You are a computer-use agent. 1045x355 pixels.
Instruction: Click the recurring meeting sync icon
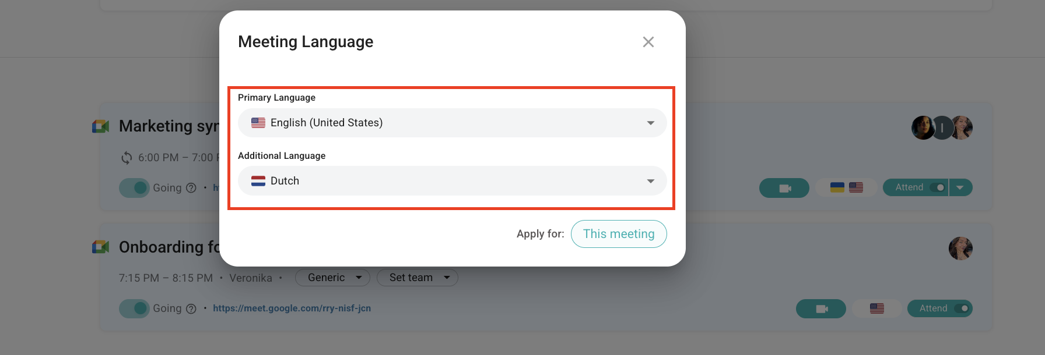click(x=127, y=158)
